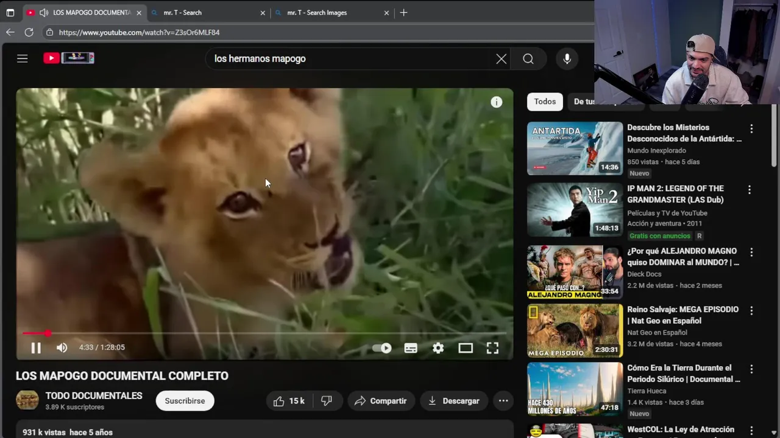Select the Todos filter chip
780x438 pixels.
click(x=545, y=102)
